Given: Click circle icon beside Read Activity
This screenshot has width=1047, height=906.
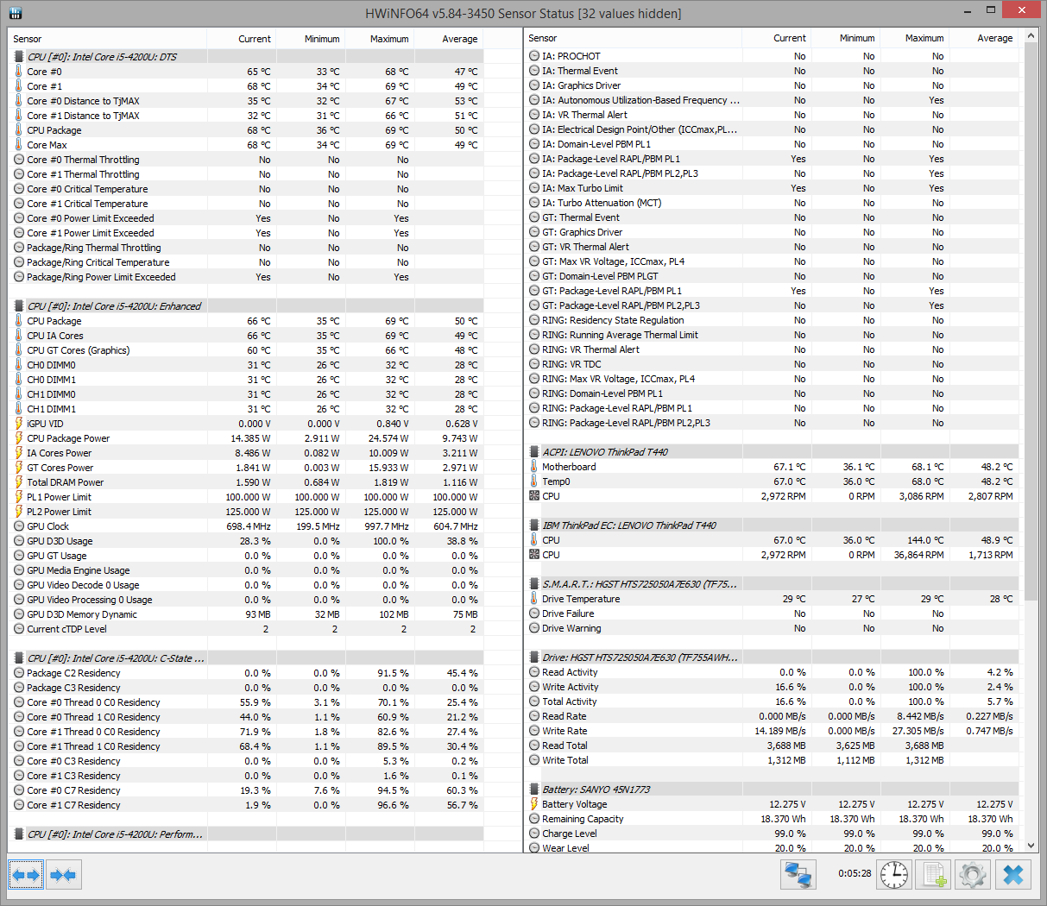Looking at the screenshot, I should click(x=534, y=672).
